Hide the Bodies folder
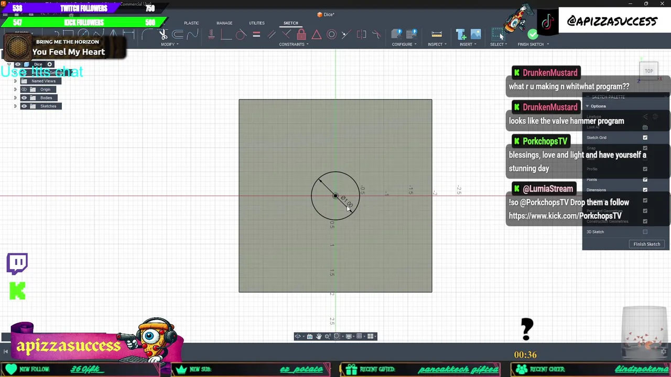671x377 pixels. 24,98
